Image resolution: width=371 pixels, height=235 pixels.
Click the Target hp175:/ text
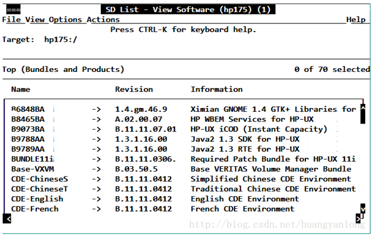click(40, 39)
